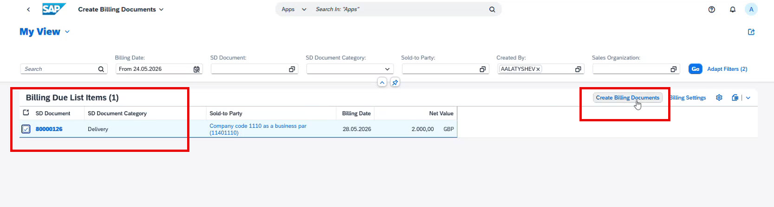Click the Search In Apps field
The image size is (774, 207).
(x=399, y=9)
